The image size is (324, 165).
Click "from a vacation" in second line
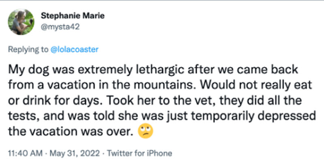(x=43, y=87)
